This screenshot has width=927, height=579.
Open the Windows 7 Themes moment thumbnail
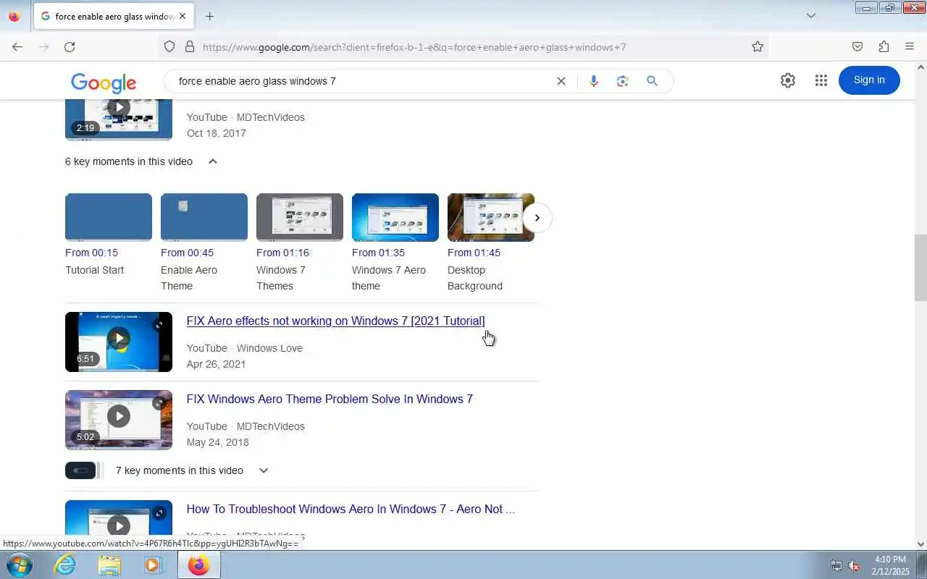coord(300,217)
